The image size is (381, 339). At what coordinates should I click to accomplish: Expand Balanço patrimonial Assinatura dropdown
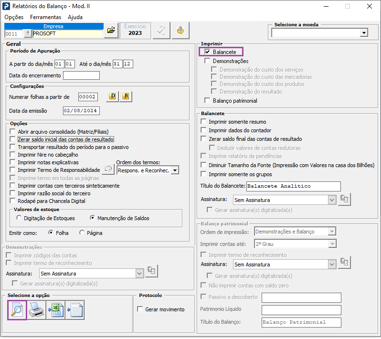332,265
